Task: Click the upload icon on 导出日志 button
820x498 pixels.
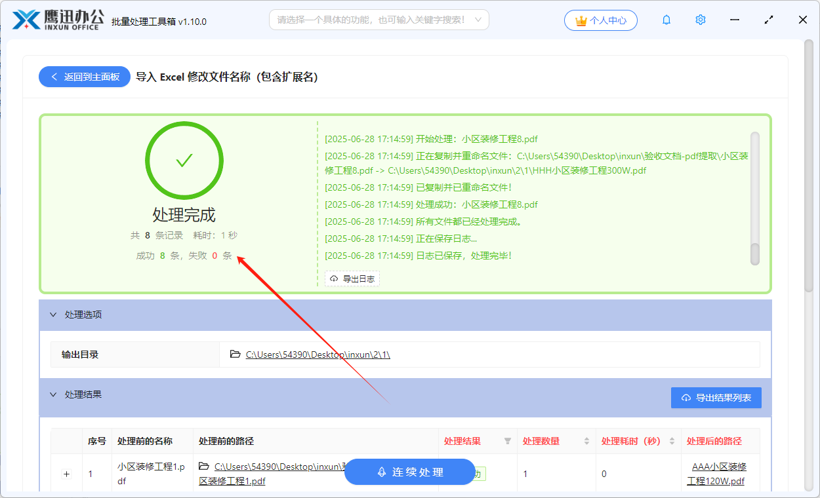Action: 333,278
